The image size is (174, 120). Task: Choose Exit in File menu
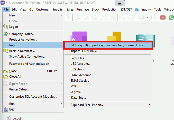coord(33,109)
